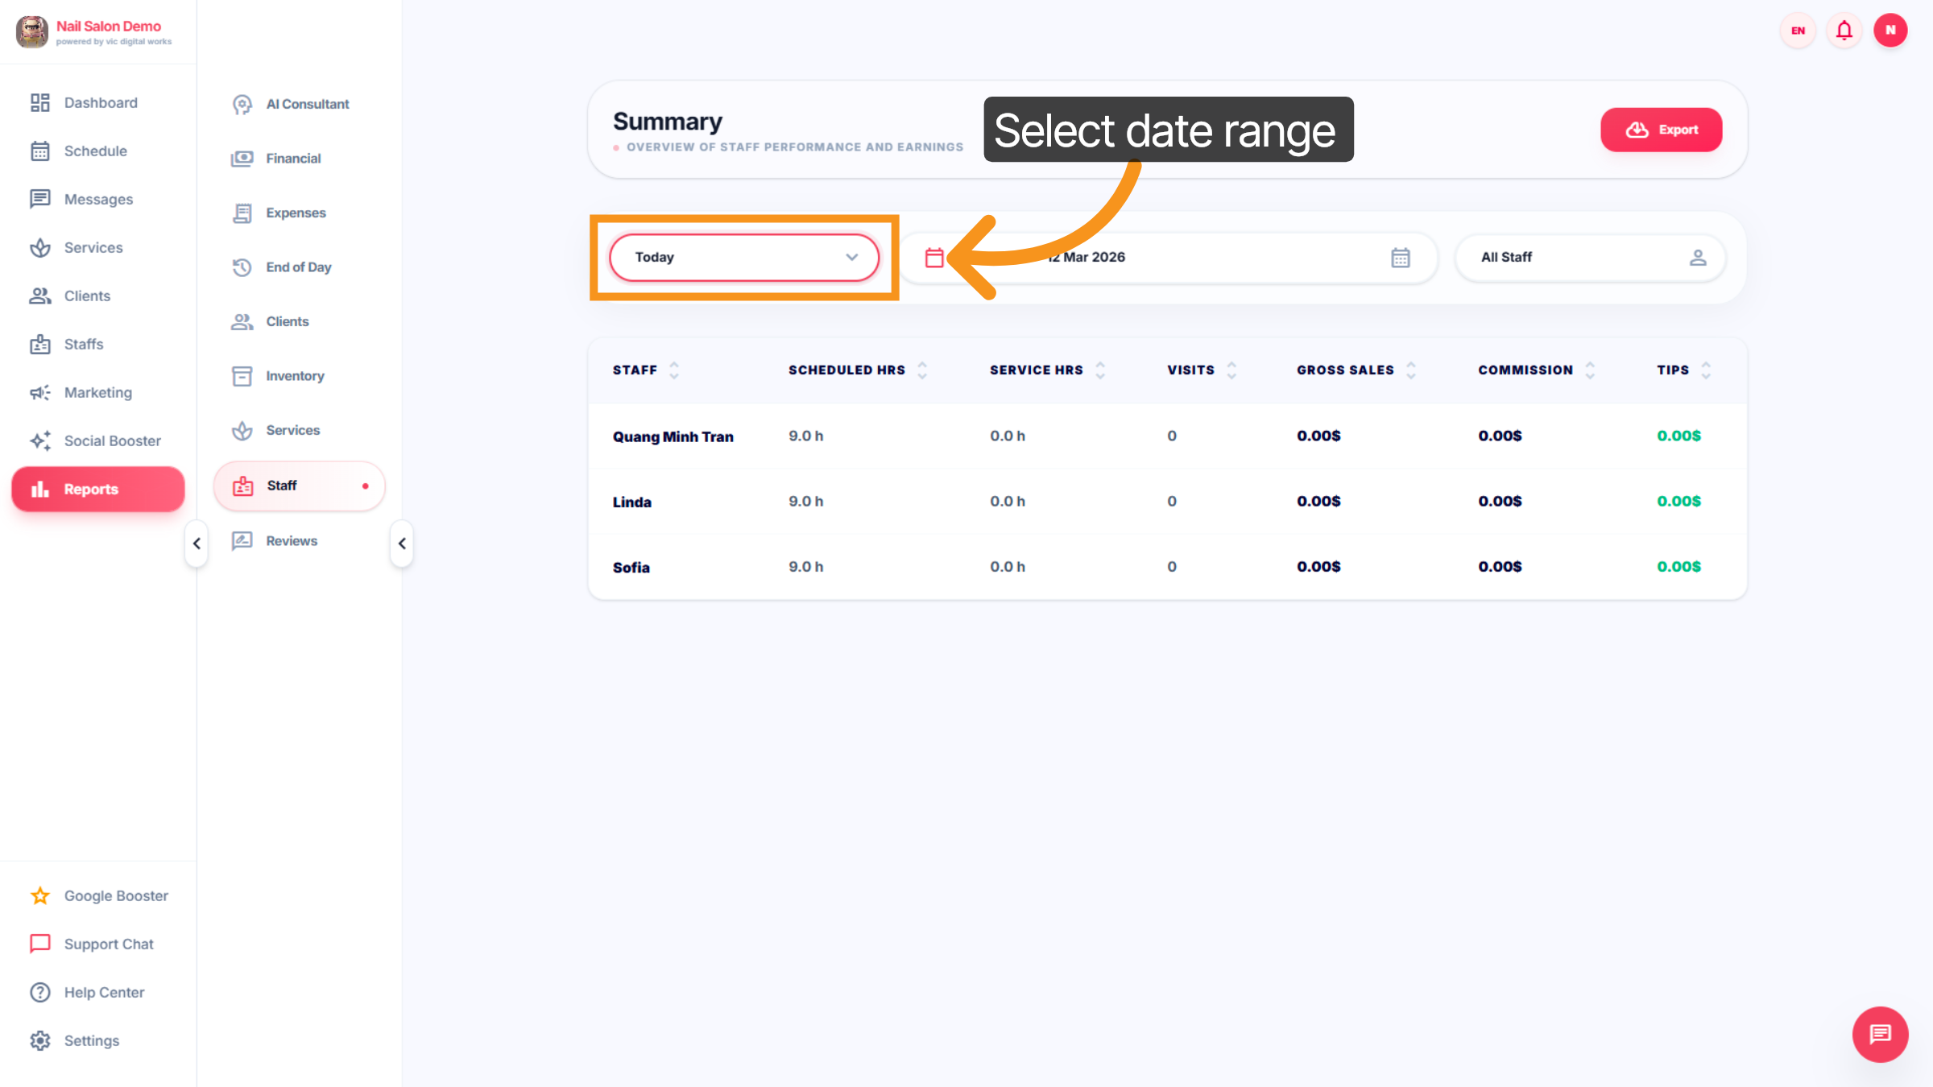Click the Export button

(1661, 130)
